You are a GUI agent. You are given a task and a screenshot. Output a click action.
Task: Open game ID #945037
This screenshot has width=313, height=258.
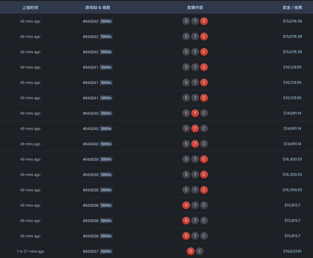pos(91,251)
